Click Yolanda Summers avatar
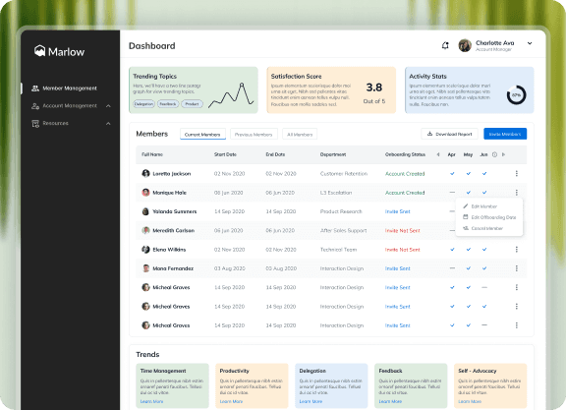The width and height of the screenshot is (566, 410). click(x=145, y=211)
